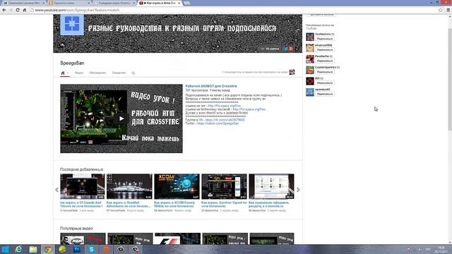Viewport: 452px width, 254px height.
Task: Open the channel Home tab icon
Action: click(63, 73)
